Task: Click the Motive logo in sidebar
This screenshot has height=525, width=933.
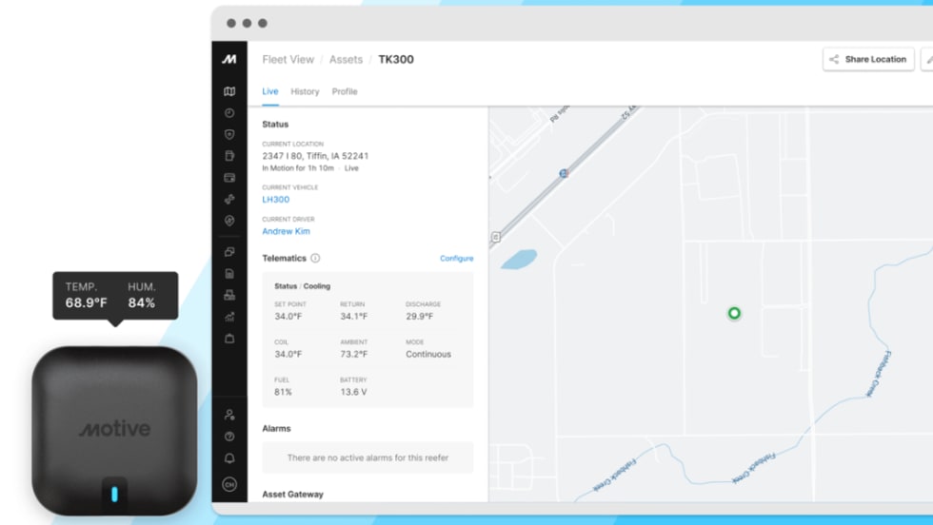Action: point(229,59)
